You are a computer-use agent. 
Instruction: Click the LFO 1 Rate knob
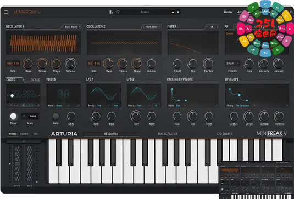tap(96, 117)
